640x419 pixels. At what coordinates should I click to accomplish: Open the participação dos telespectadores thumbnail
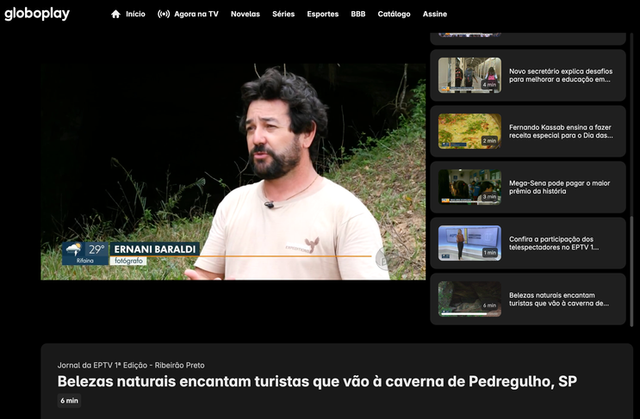469,243
